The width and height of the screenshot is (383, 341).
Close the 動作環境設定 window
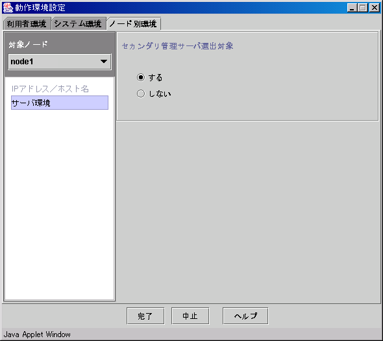point(374,8)
